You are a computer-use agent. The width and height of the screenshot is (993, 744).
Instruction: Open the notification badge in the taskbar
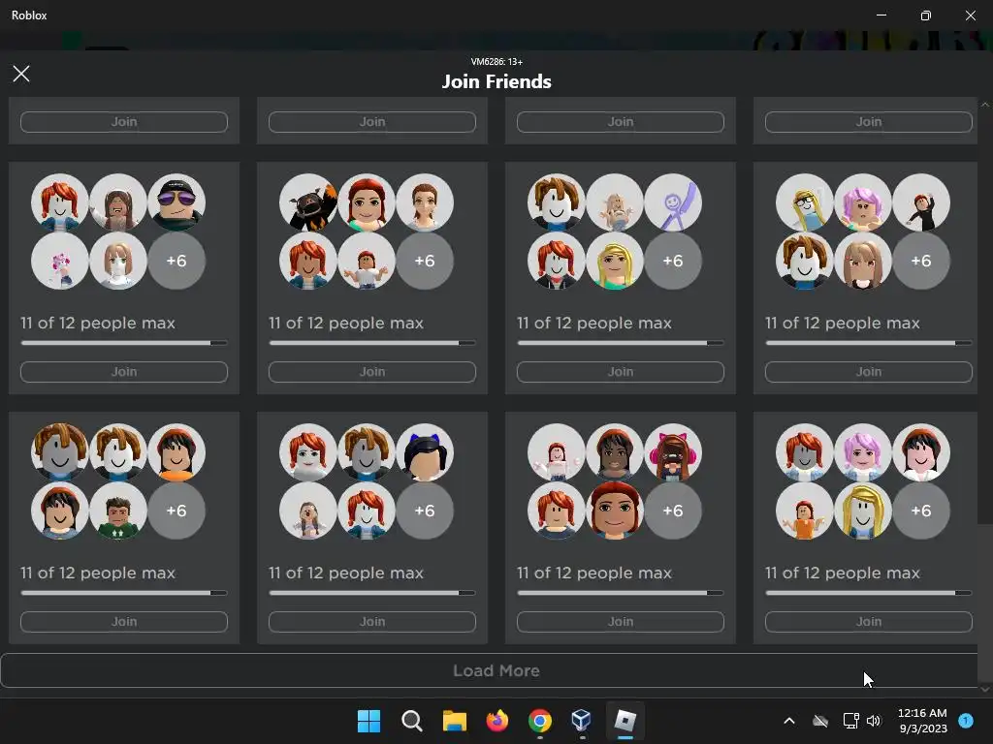coord(966,720)
